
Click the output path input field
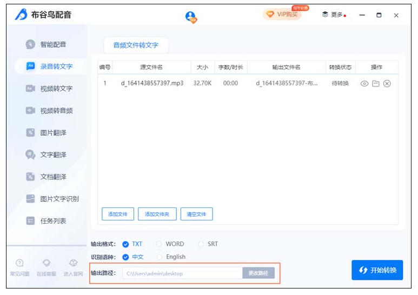(182, 273)
